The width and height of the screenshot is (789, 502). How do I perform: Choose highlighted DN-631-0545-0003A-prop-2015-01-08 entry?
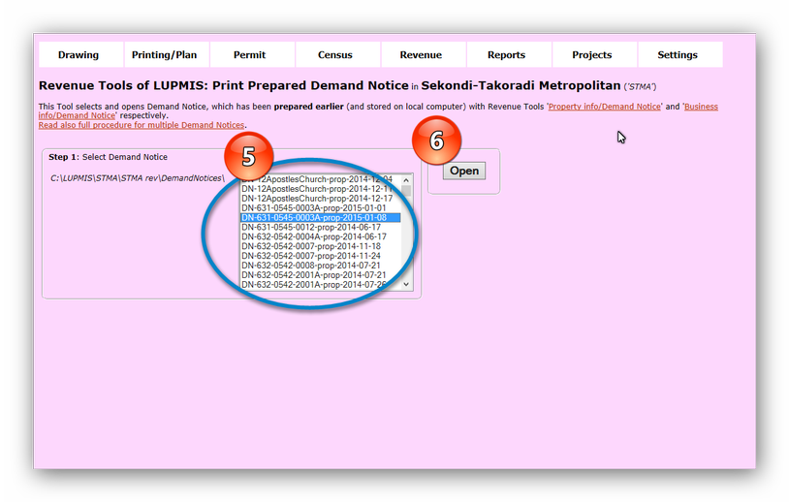[x=321, y=217]
